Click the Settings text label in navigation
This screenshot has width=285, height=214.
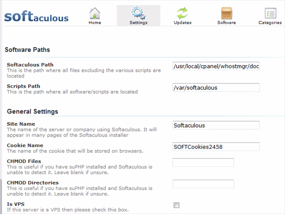138,23
